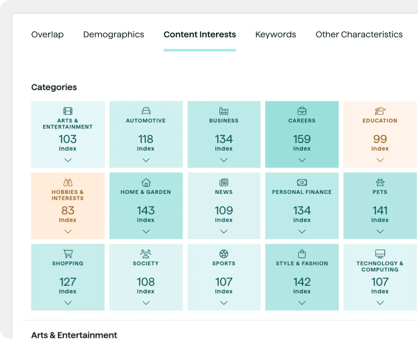Click the graduation cap Education icon
Image resolution: width=418 pixels, height=339 pixels.
pyautogui.click(x=380, y=111)
